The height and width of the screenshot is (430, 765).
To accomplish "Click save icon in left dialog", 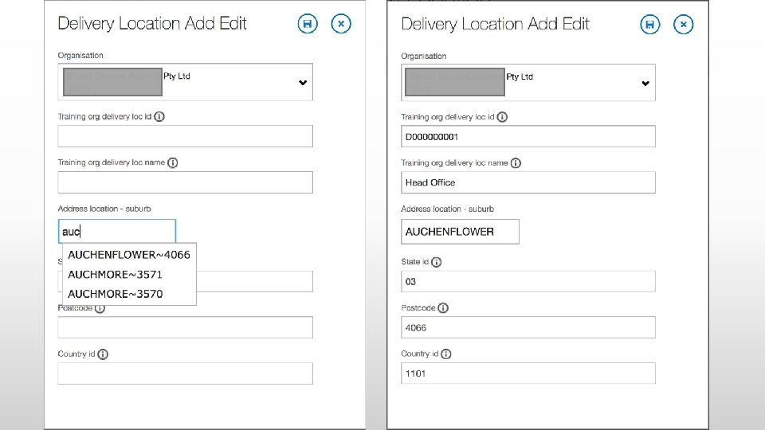I will 307,24.
